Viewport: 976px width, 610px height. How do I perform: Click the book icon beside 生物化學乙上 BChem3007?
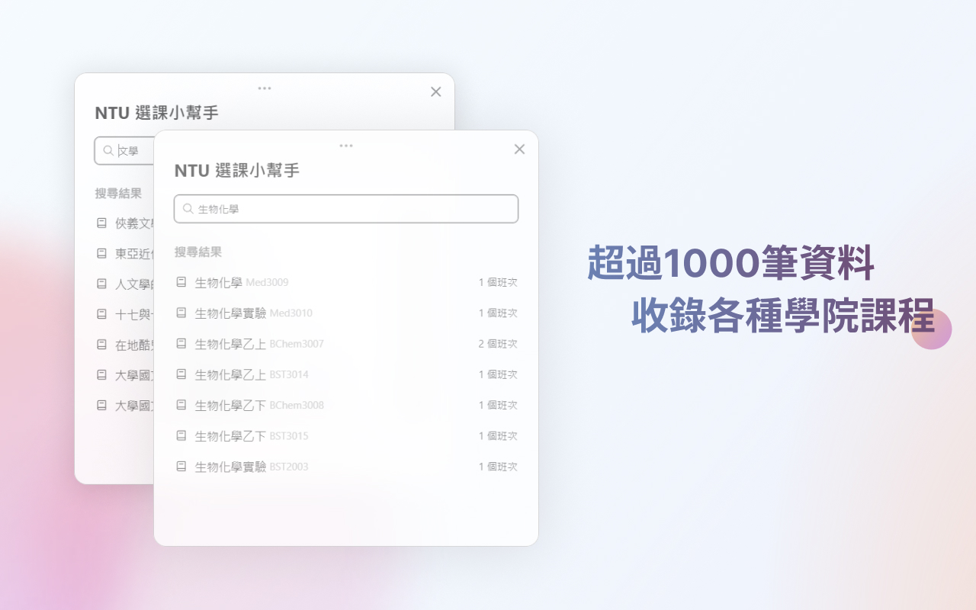coord(180,343)
